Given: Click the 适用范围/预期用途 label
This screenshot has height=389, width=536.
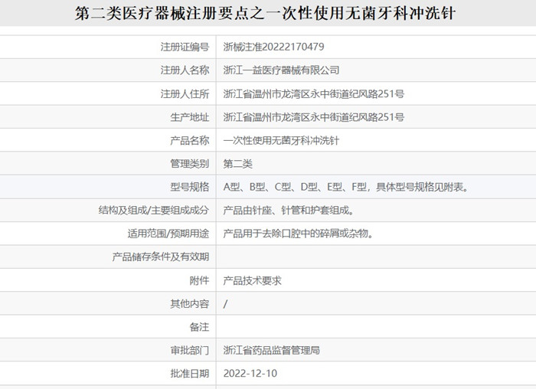Looking at the screenshot, I should point(168,234).
